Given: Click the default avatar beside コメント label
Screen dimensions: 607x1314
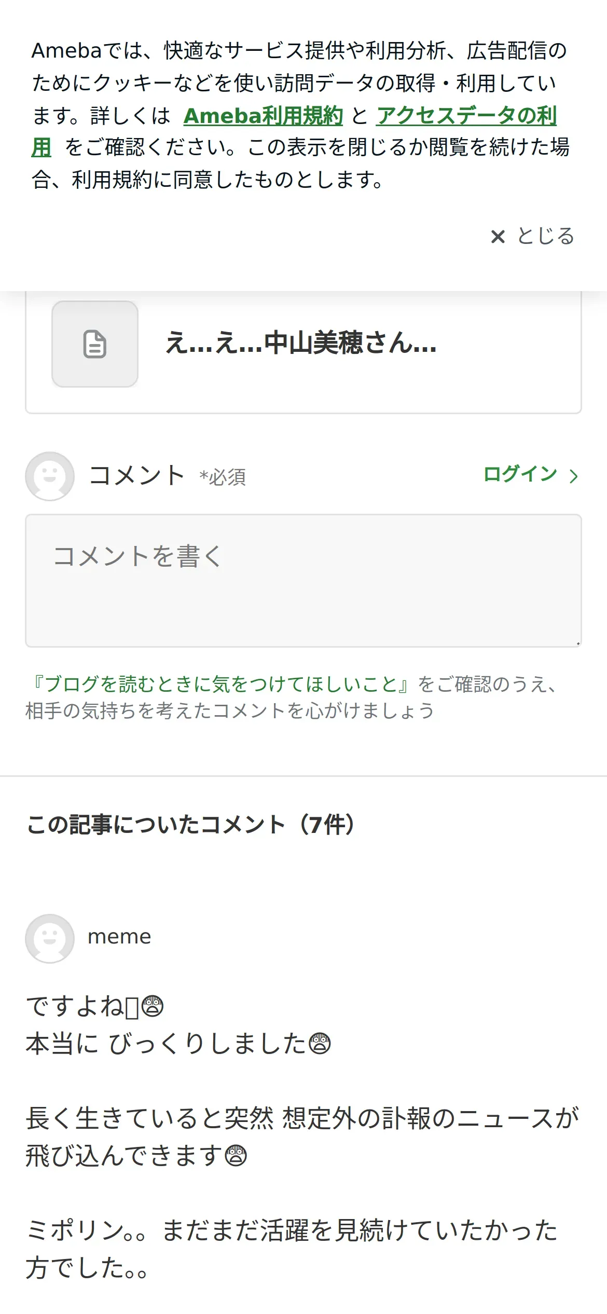Looking at the screenshot, I should 50,476.
